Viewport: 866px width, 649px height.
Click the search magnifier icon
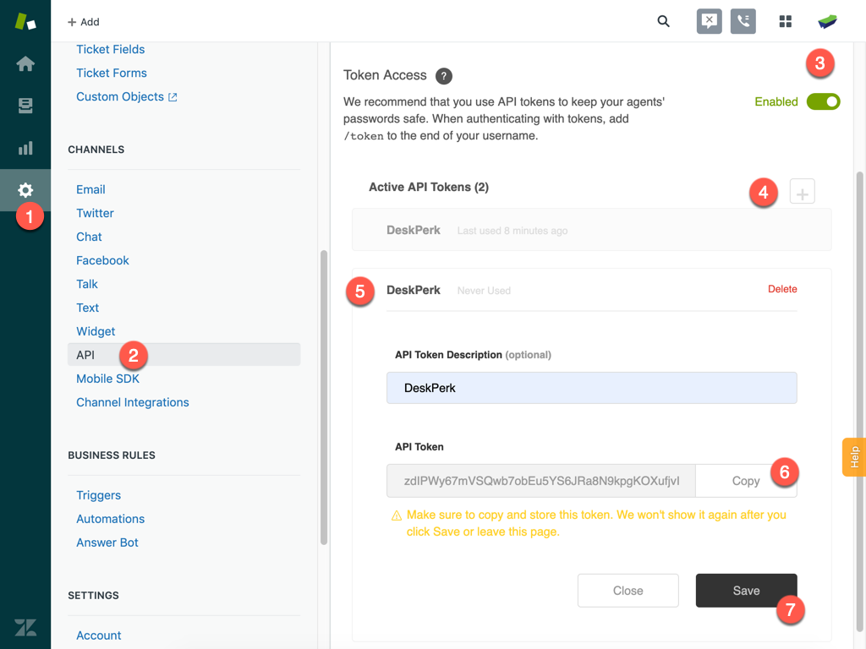tap(663, 21)
